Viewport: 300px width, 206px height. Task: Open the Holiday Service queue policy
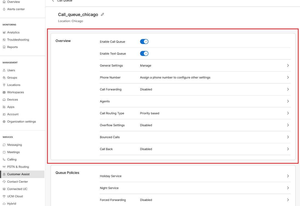(288, 176)
